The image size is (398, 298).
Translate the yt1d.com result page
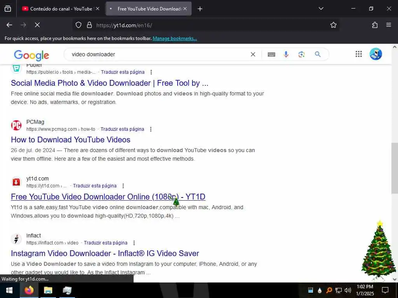pos(95,186)
